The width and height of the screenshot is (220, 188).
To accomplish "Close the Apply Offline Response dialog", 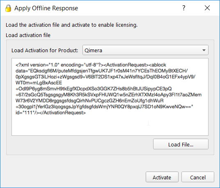I will [207, 8].
